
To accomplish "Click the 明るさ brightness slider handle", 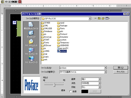I will pos(54,85).
